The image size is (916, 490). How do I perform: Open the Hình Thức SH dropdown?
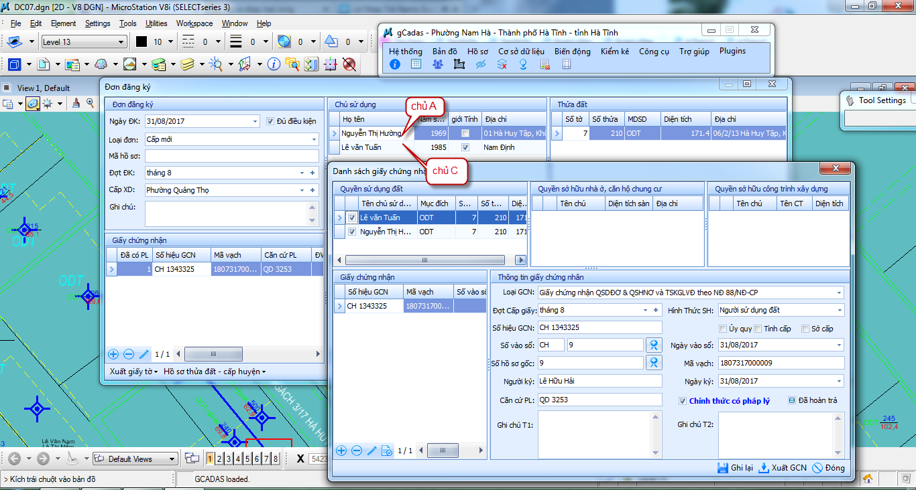point(839,311)
